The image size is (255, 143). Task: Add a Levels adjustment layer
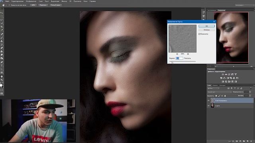tap(226, 74)
